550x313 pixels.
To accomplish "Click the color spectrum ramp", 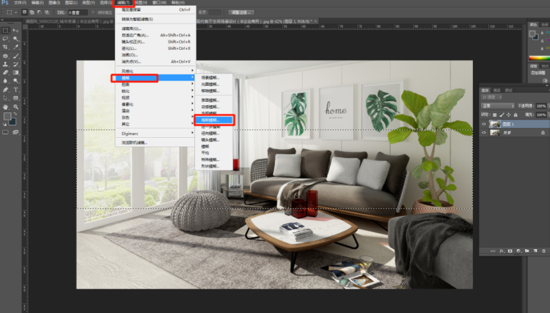I will [539, 58].
